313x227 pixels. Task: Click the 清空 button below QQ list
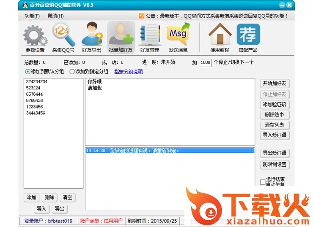coord(68,197)
